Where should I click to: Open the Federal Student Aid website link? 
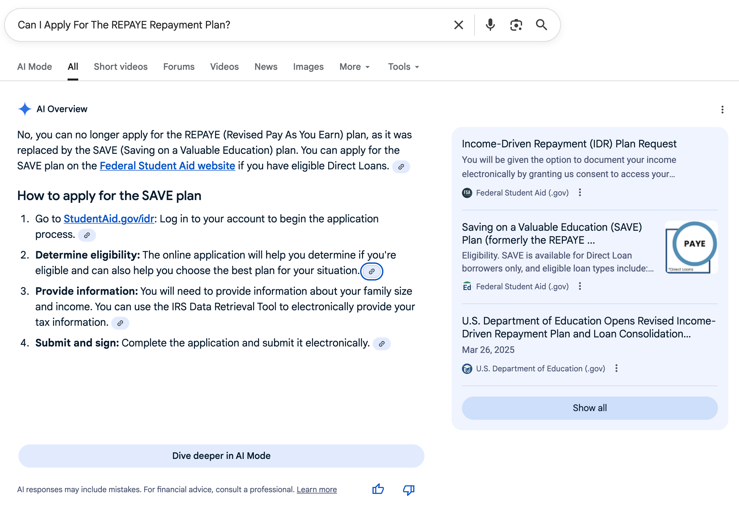tap(167, 166)
